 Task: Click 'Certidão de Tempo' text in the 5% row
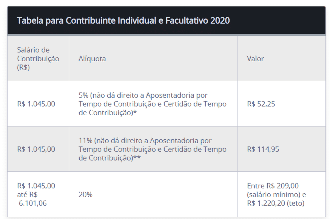point(195,104)
